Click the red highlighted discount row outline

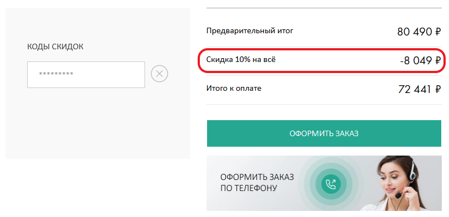click(322, 60)
